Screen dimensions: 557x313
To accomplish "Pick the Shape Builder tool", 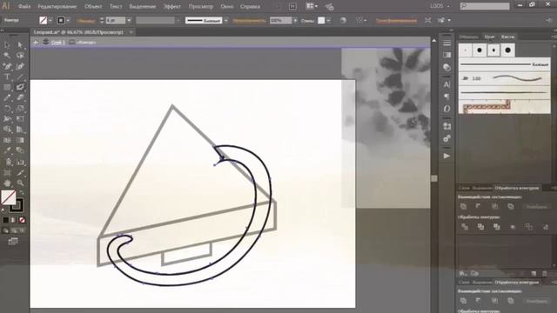I will (7, 130).
